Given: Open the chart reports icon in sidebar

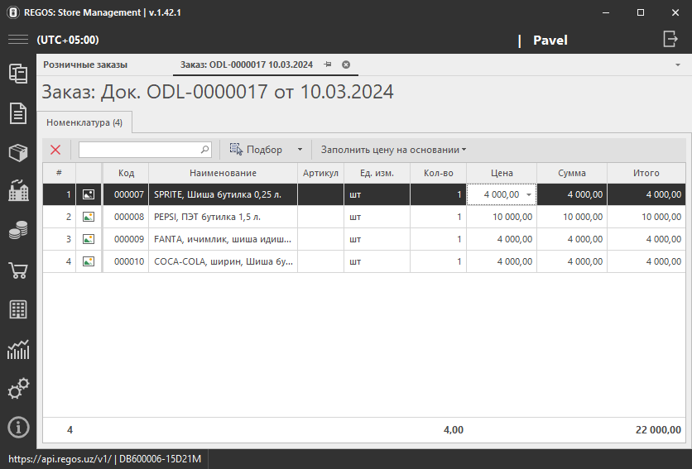Looking at the screenshot, I should pyautogui.click(x=17, y=349).
